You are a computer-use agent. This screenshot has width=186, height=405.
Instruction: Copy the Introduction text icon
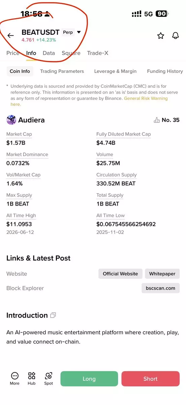pos(53,315)
